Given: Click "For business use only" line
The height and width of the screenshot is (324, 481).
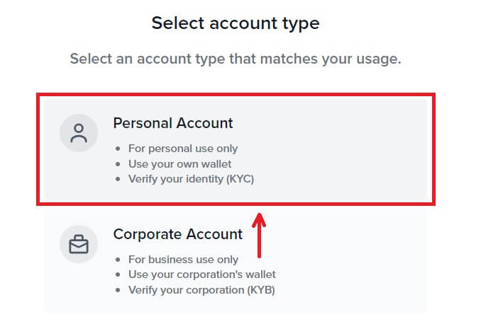Looking at the screenshot, I should click(x=183, y=260).
